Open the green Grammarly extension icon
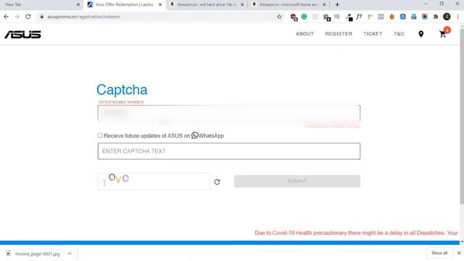The width and height of the screenshot is (464, 261). point(304,17)
